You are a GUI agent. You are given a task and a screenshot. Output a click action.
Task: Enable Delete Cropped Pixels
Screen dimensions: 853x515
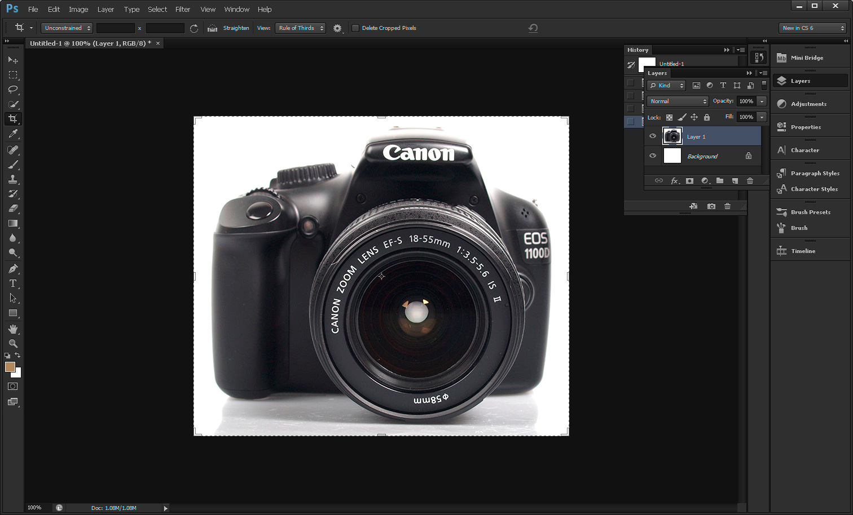(x=356, y=27)
